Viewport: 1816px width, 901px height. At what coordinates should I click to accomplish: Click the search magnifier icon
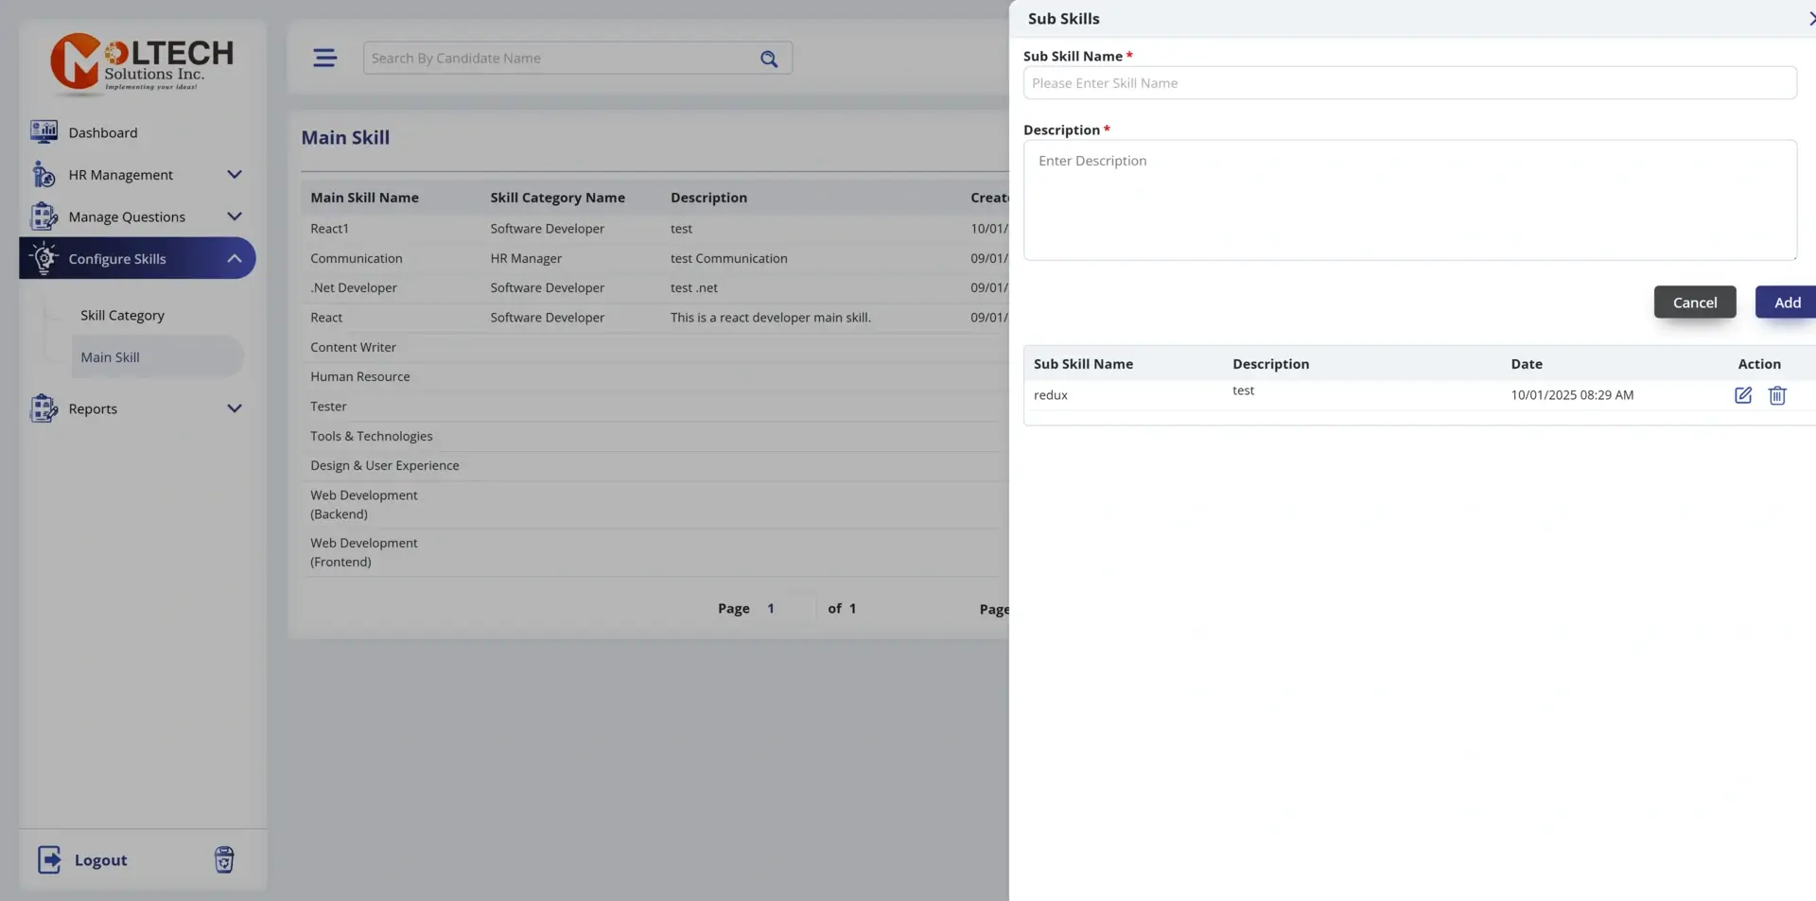[x=768, y=59]
